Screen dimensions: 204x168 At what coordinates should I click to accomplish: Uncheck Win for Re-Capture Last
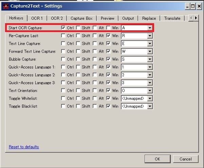(108, 35)
